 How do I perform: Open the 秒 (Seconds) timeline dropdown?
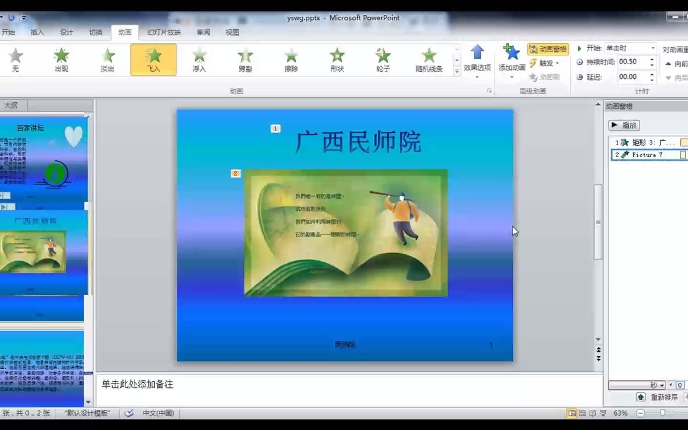657,385
